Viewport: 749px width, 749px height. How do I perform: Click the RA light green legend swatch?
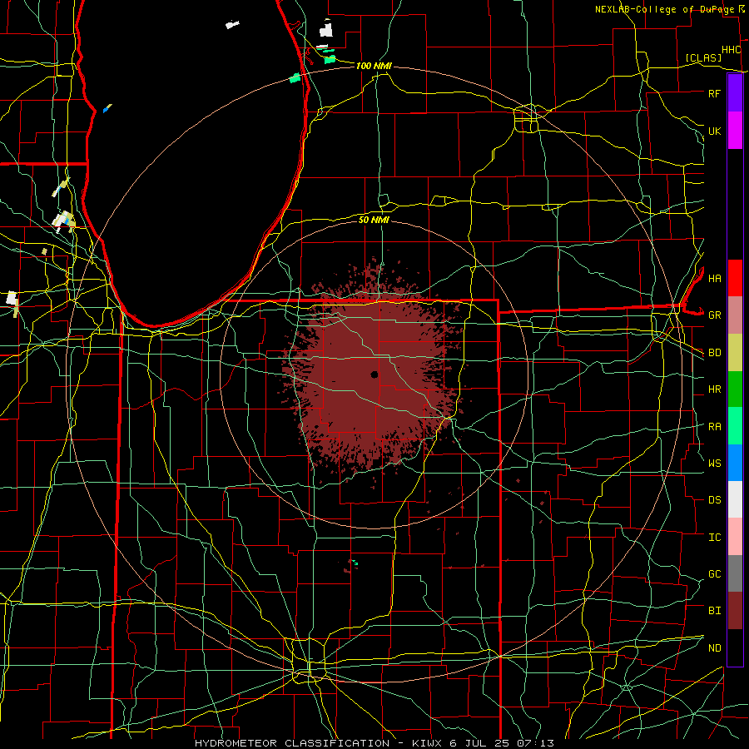pos(735,425)
